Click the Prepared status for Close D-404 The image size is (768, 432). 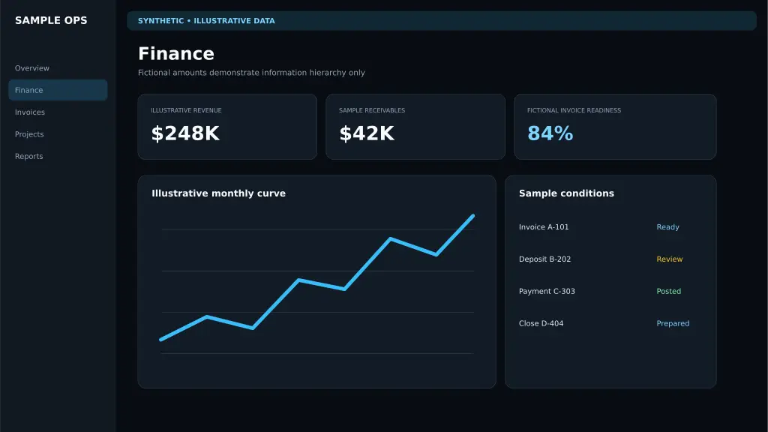tap(673, 323)
